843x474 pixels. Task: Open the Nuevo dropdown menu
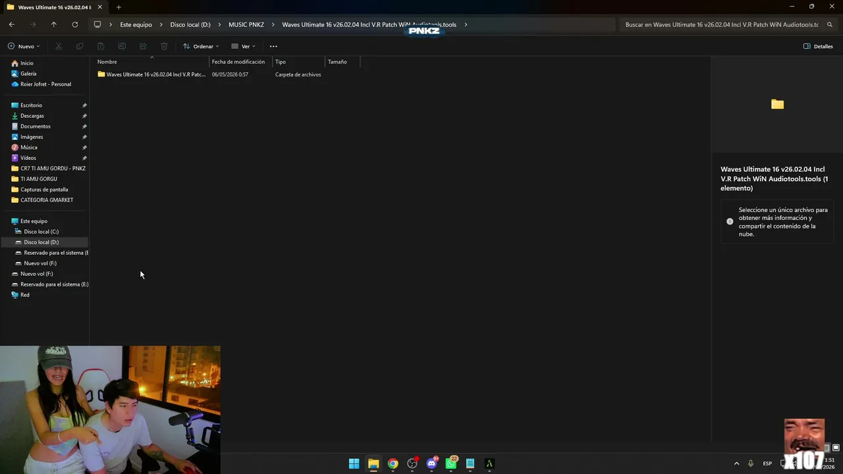pos(24,46)
